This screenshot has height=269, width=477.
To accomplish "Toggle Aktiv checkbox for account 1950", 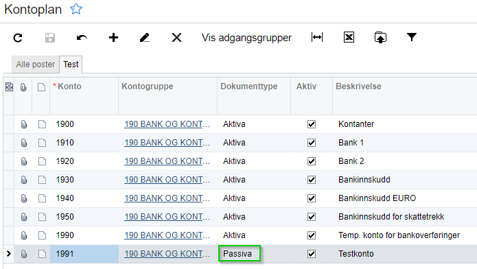I will 312,217.
